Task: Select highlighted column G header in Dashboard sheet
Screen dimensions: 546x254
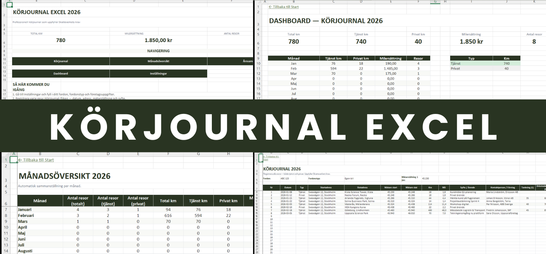Action: (435, 2)
